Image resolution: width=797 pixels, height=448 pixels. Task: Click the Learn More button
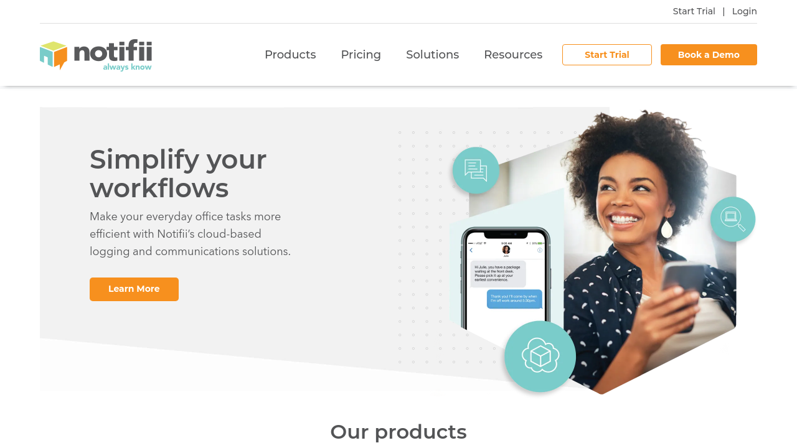[134, 289]
